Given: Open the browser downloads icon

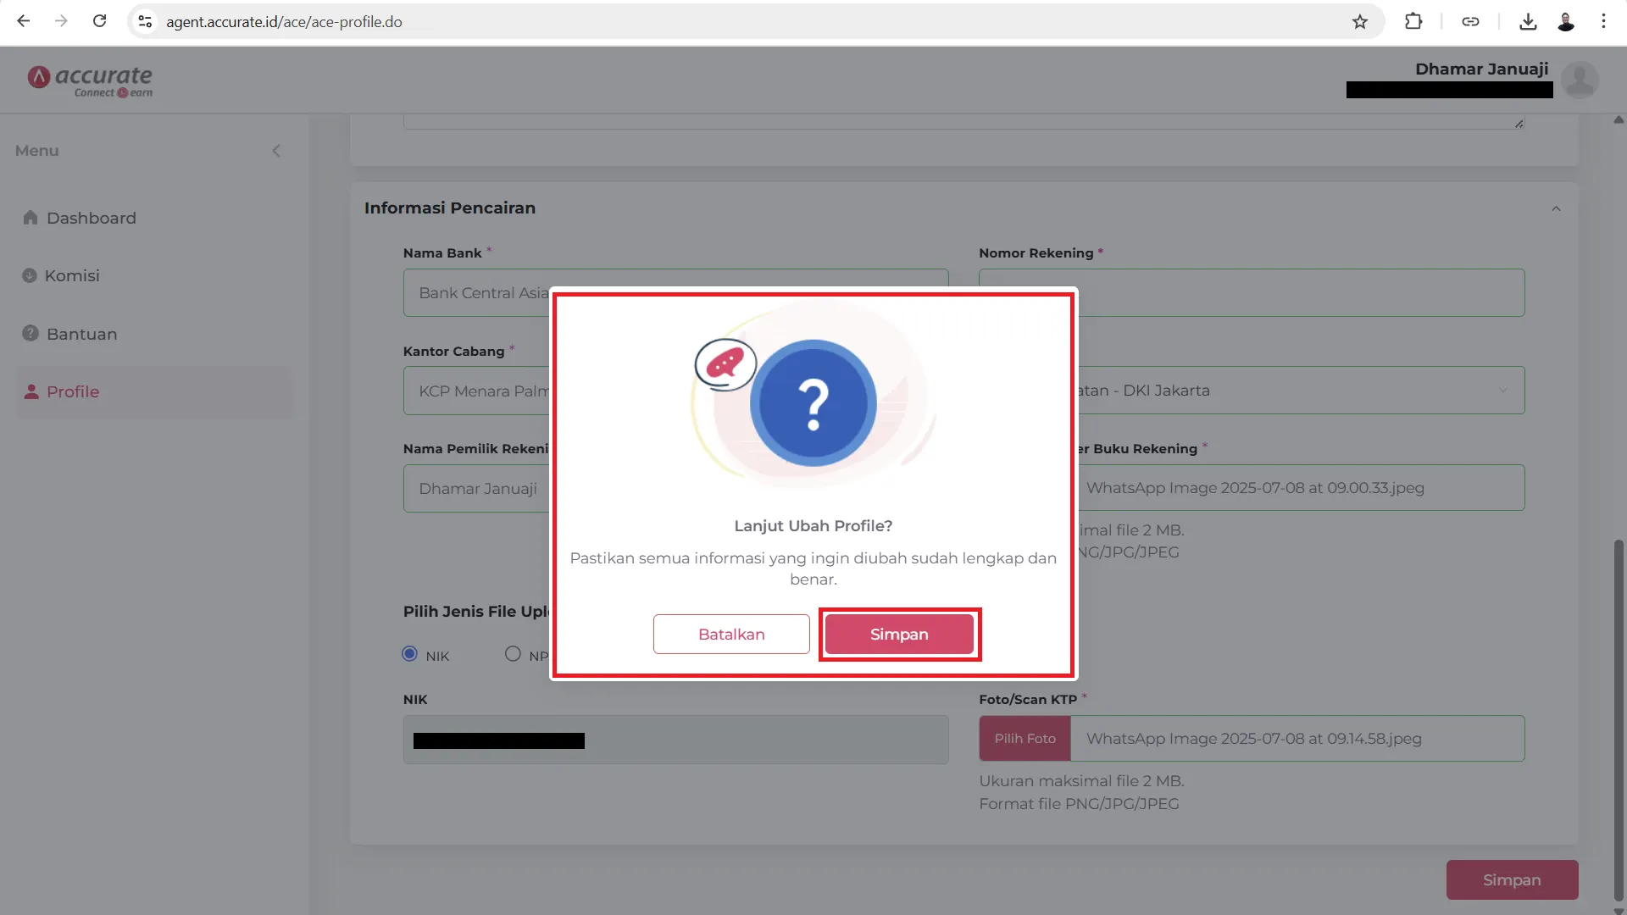Looking at the screenshot, I should (x=1528, y=21).
